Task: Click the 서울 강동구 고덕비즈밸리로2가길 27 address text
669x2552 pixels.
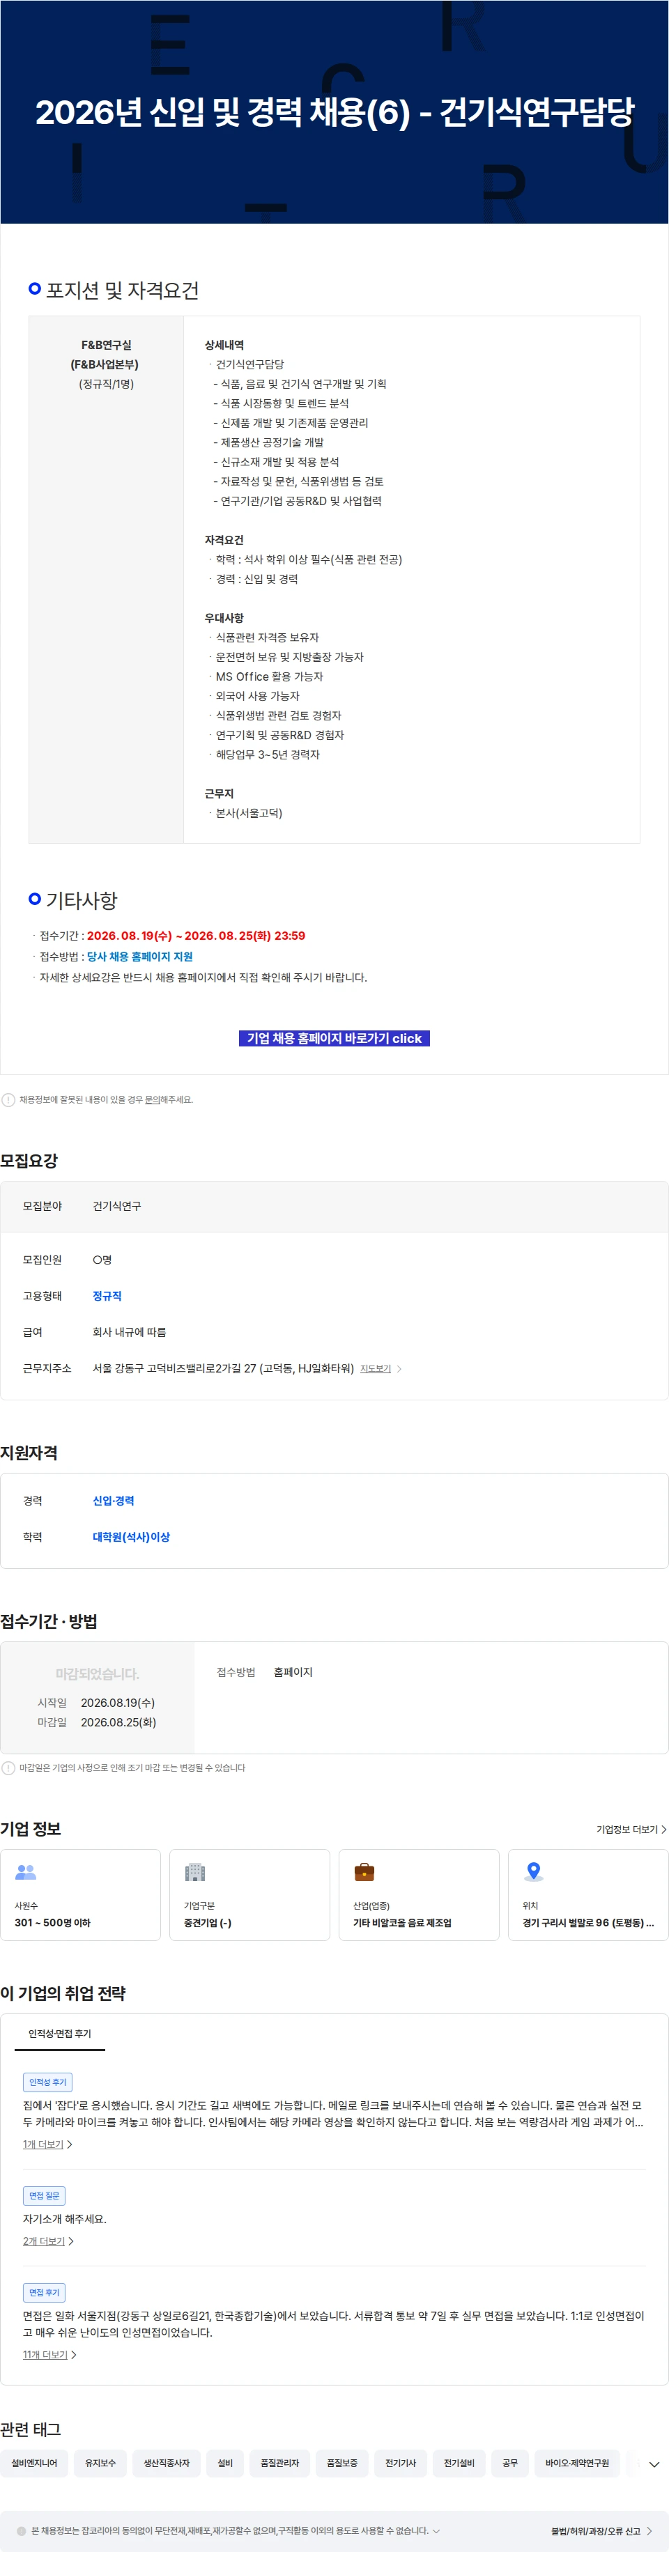Action: 223,1368
